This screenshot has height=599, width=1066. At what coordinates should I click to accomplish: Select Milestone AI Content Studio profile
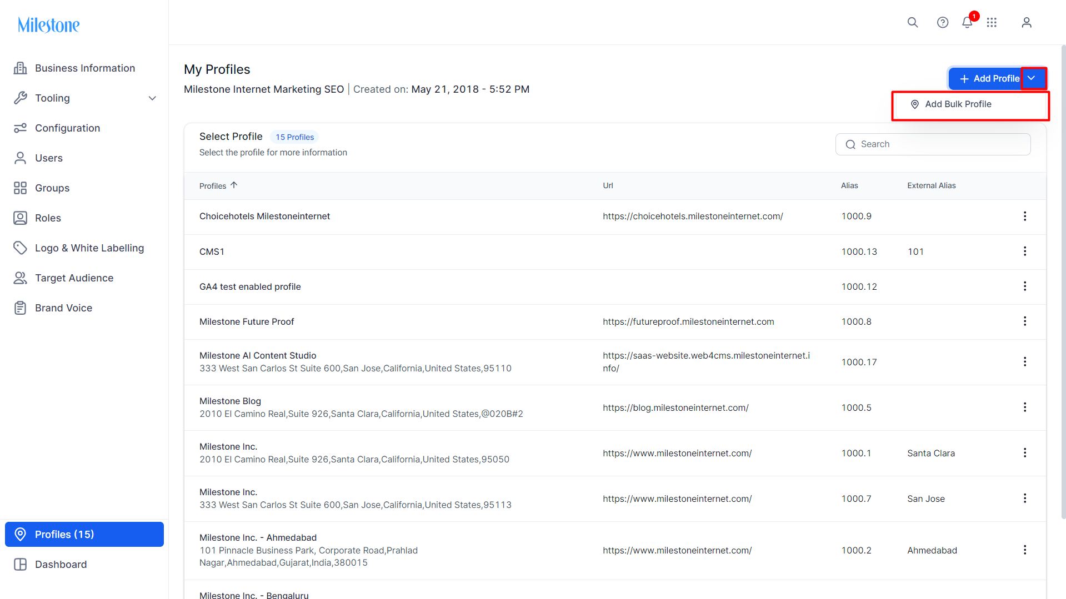(x=258, y=355)
